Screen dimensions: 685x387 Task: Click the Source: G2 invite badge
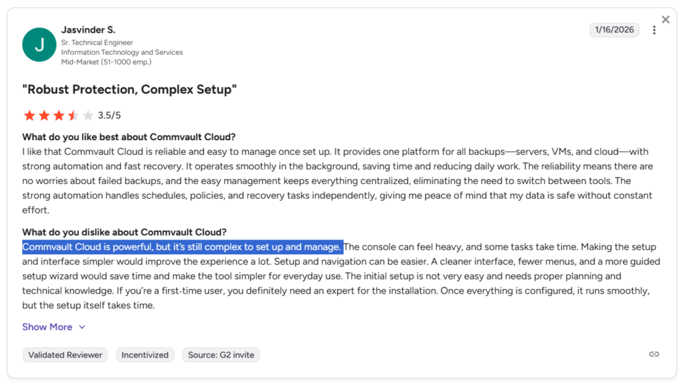221,355
